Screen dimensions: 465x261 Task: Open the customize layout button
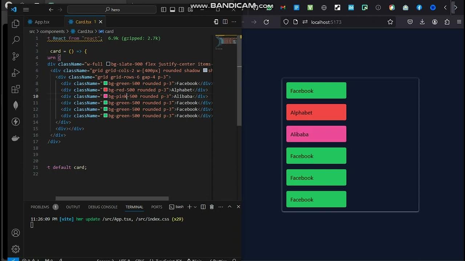click(x=190, y=10)
